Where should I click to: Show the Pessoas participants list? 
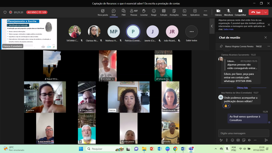coord(134,12)
